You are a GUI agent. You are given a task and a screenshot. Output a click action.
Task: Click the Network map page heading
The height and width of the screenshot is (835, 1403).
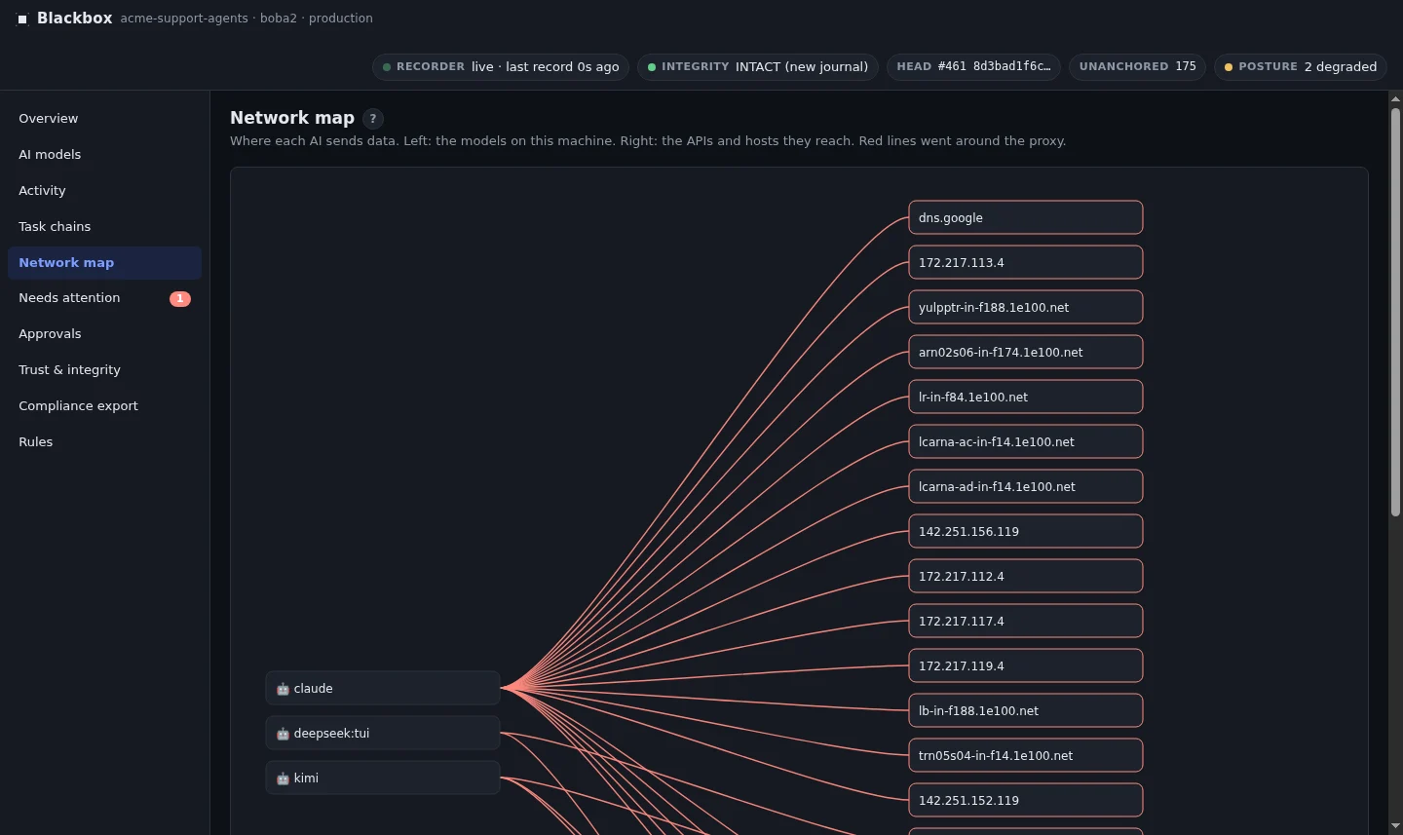[x=292, y=118]
